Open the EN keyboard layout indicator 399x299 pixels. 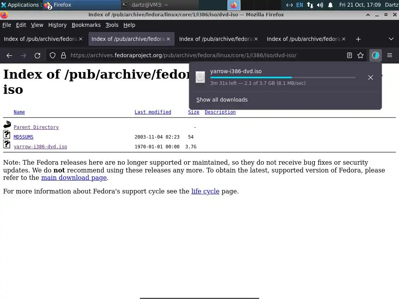point(300,5)
